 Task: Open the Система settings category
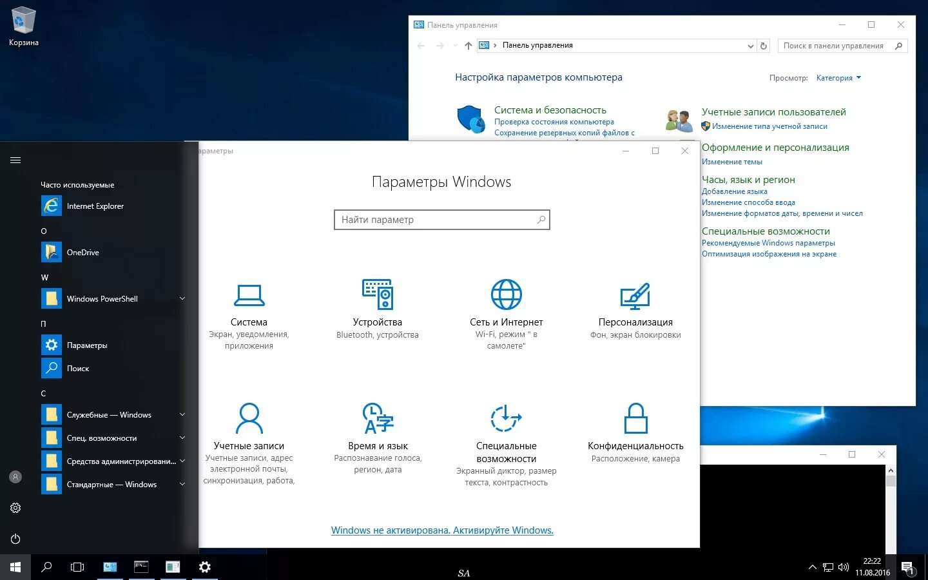click(x=249, y=316)
